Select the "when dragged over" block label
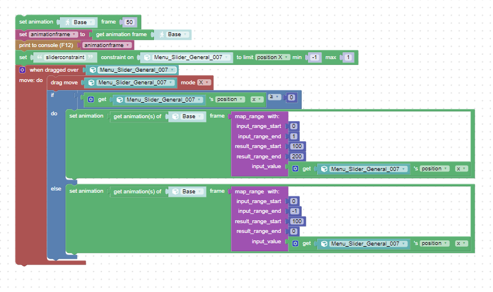The height and width of the screenshot is (292, 493). tap(54, 70)
